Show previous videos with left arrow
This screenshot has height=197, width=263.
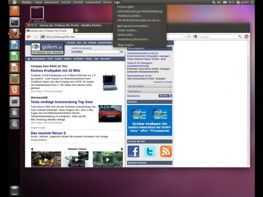point(32,149)
